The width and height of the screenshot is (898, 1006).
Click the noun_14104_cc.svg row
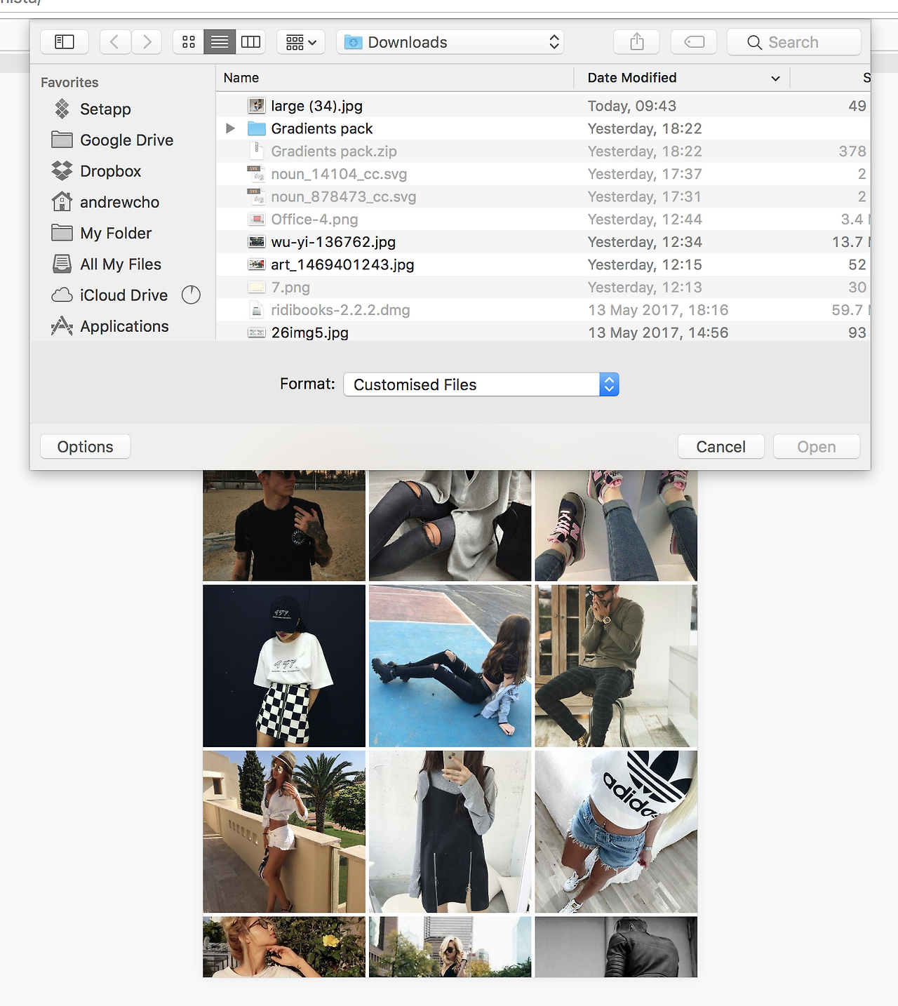[x=543, y=174]
